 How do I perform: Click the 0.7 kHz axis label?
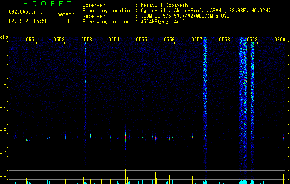pyautogui.click(x=4, y=152)
